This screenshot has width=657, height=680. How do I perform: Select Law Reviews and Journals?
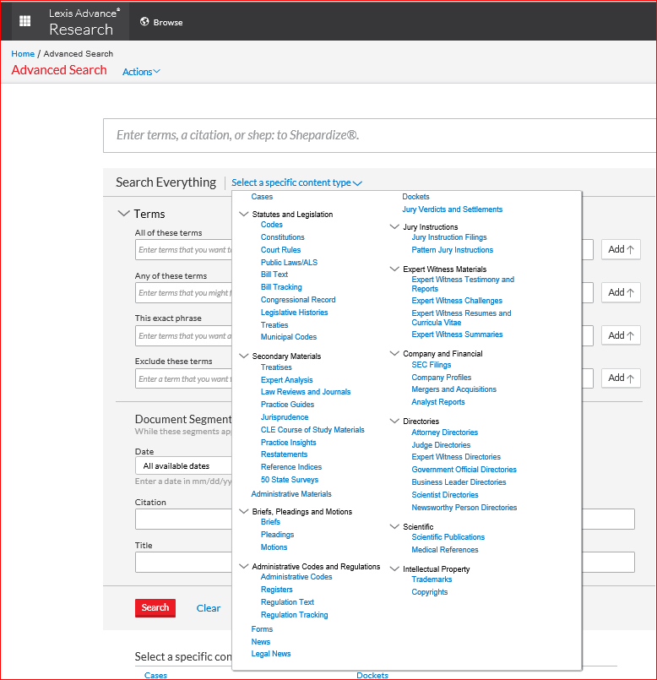[306, 392]
